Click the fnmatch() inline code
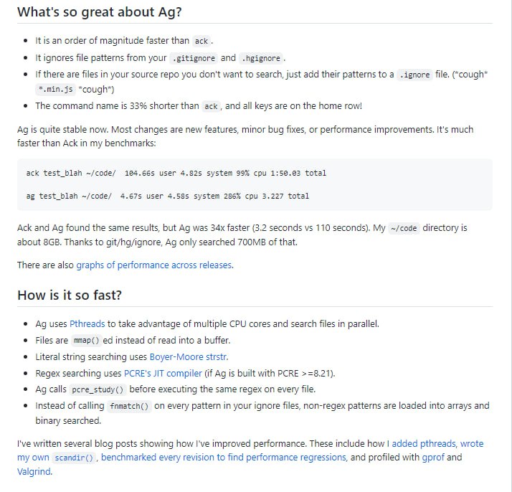The height and width of the screenshot is (492, 512). click(131, 406)
